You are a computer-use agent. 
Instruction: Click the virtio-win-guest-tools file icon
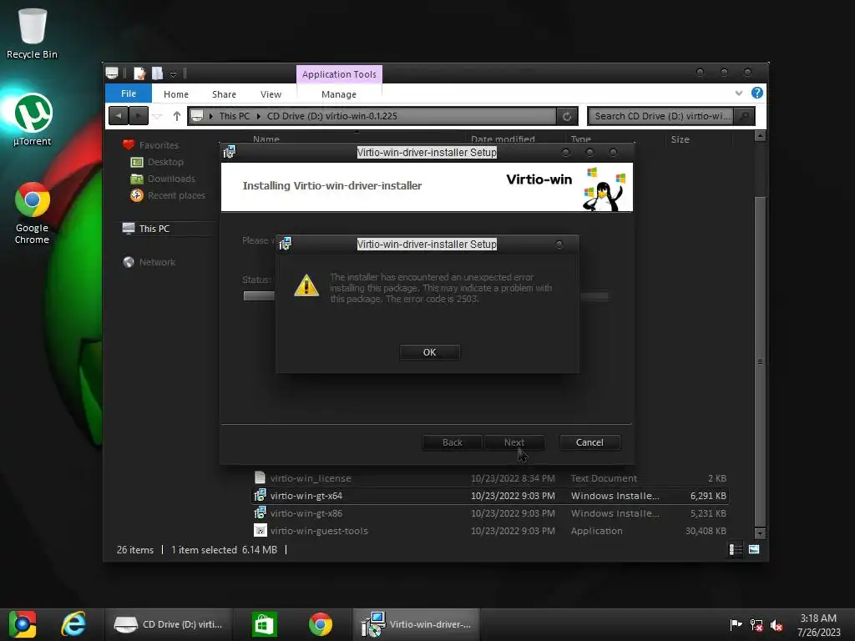pyautogui.click(x=261, y=530)
